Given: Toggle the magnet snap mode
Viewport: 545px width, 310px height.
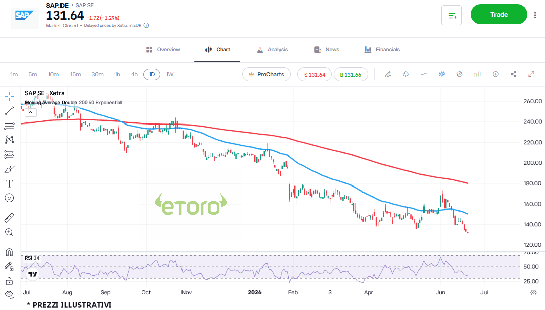Looking at the screenshot, I should (9, 252).
